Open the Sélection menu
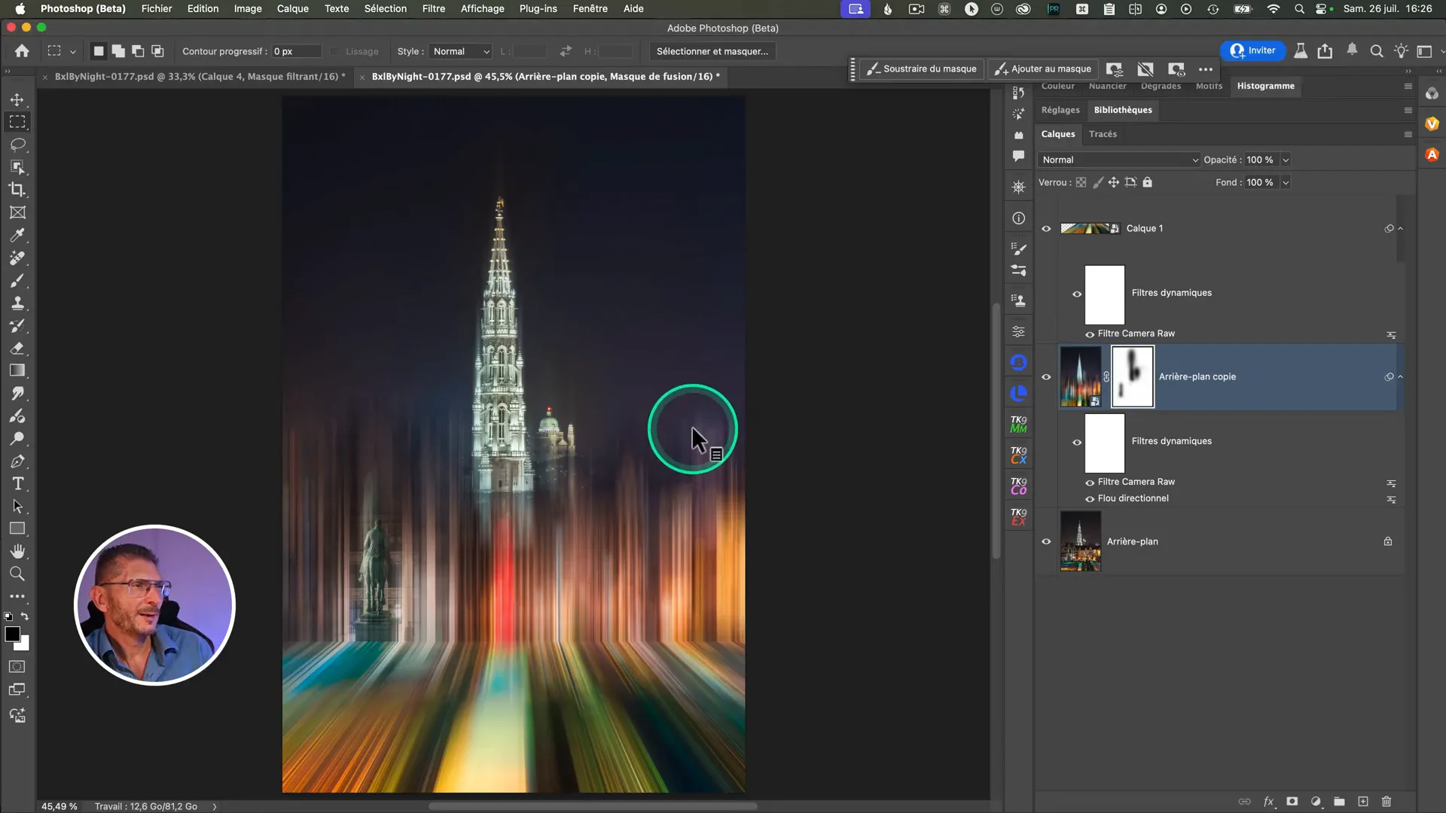 [x=385, y=8]
